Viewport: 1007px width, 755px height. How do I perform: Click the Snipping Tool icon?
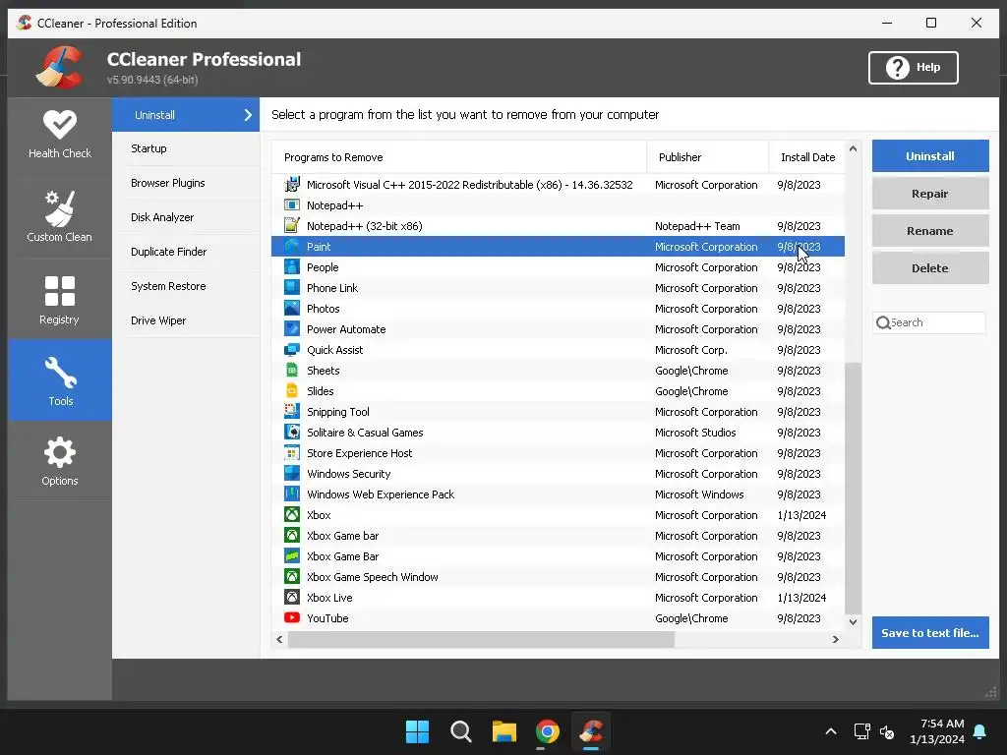coord(291,412)
